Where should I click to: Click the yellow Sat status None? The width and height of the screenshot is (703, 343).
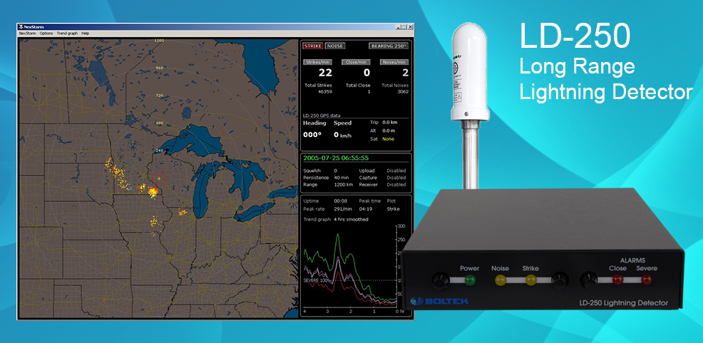(x=389, y=139)
